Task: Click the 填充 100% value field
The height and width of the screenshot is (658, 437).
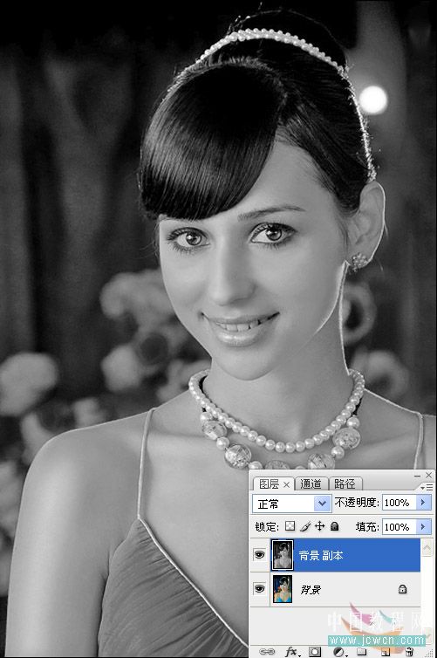Action: click(399, 526)
